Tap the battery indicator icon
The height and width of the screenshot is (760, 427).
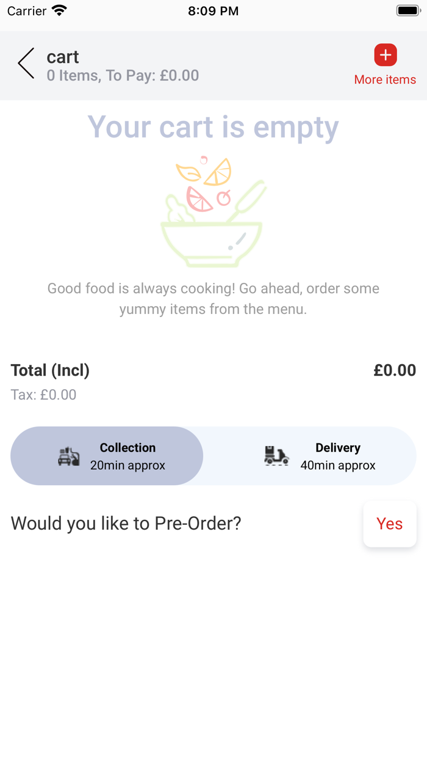[407, 10]
